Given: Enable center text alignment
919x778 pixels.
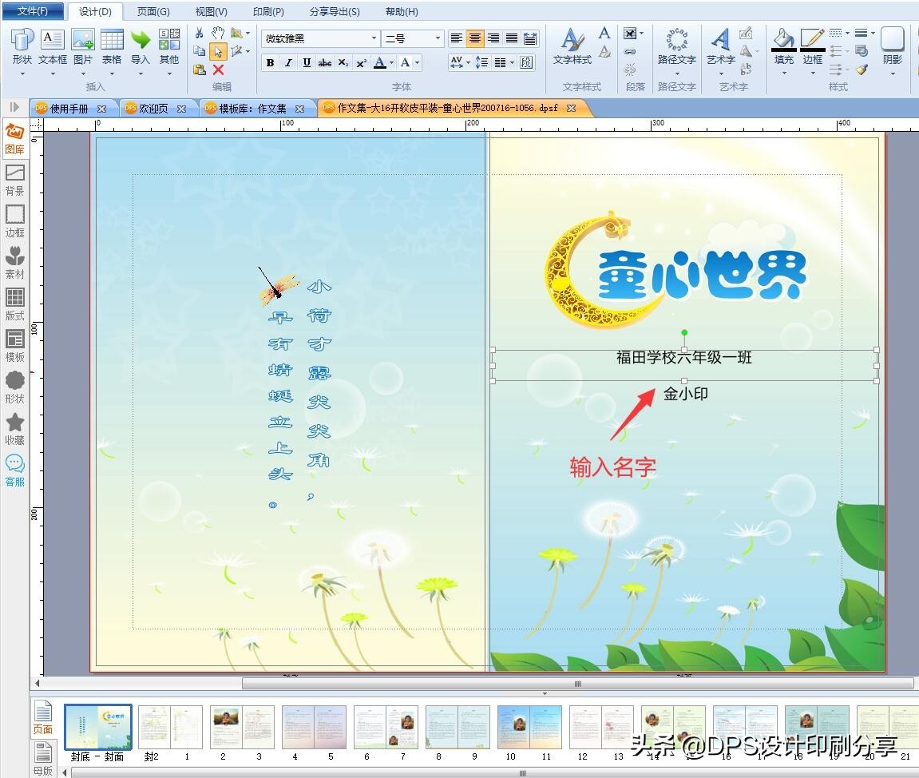Looking at the screenshot, I should [475, 38].
